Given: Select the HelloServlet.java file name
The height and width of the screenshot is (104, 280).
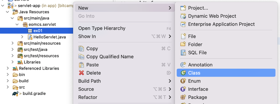Looking at the screenshot, I should click(x=50, y=37).
